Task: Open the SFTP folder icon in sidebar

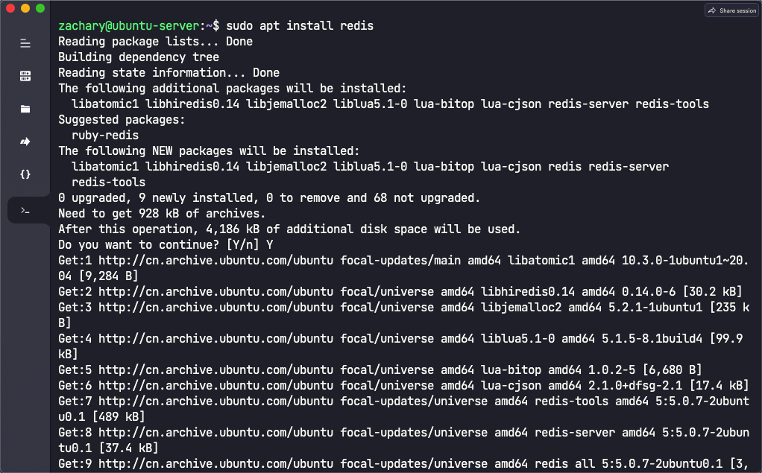Action: (25, 109)
